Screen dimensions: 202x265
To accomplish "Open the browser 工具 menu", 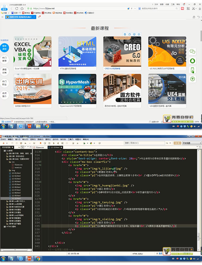I will click(173, 4).
